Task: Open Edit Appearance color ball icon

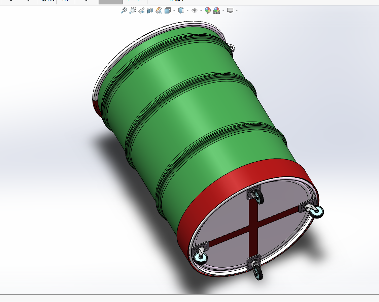Action: click(x=208, y=10)
